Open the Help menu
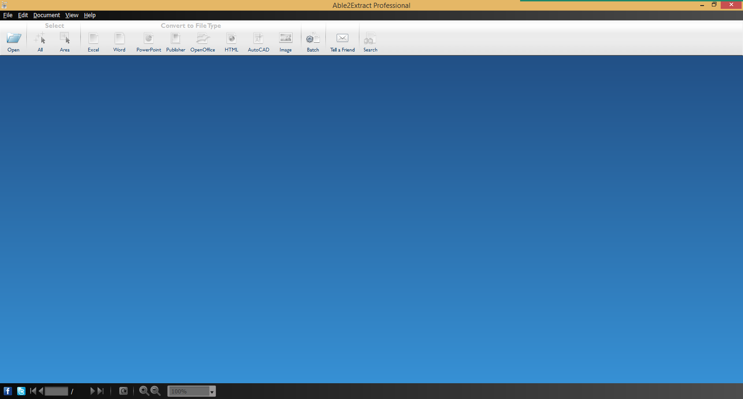 coord(90,15)
